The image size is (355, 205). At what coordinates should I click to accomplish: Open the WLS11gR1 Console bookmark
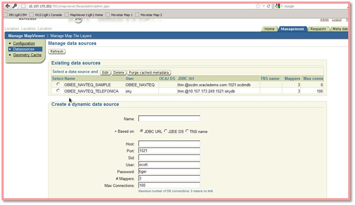[x=45, y=15]
